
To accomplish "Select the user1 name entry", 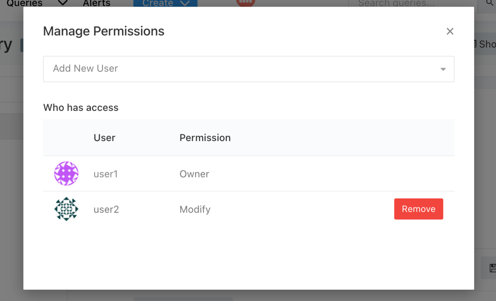I will (x=106, y=174).
